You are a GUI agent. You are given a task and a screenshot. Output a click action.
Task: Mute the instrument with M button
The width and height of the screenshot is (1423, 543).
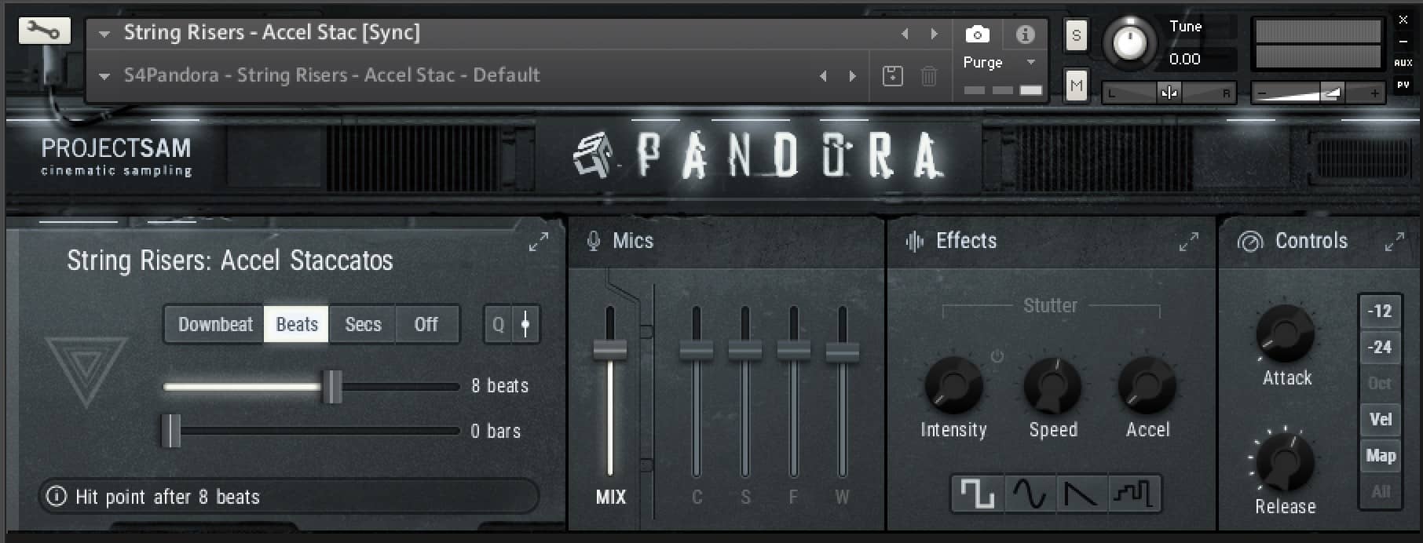coord(1076,86)
